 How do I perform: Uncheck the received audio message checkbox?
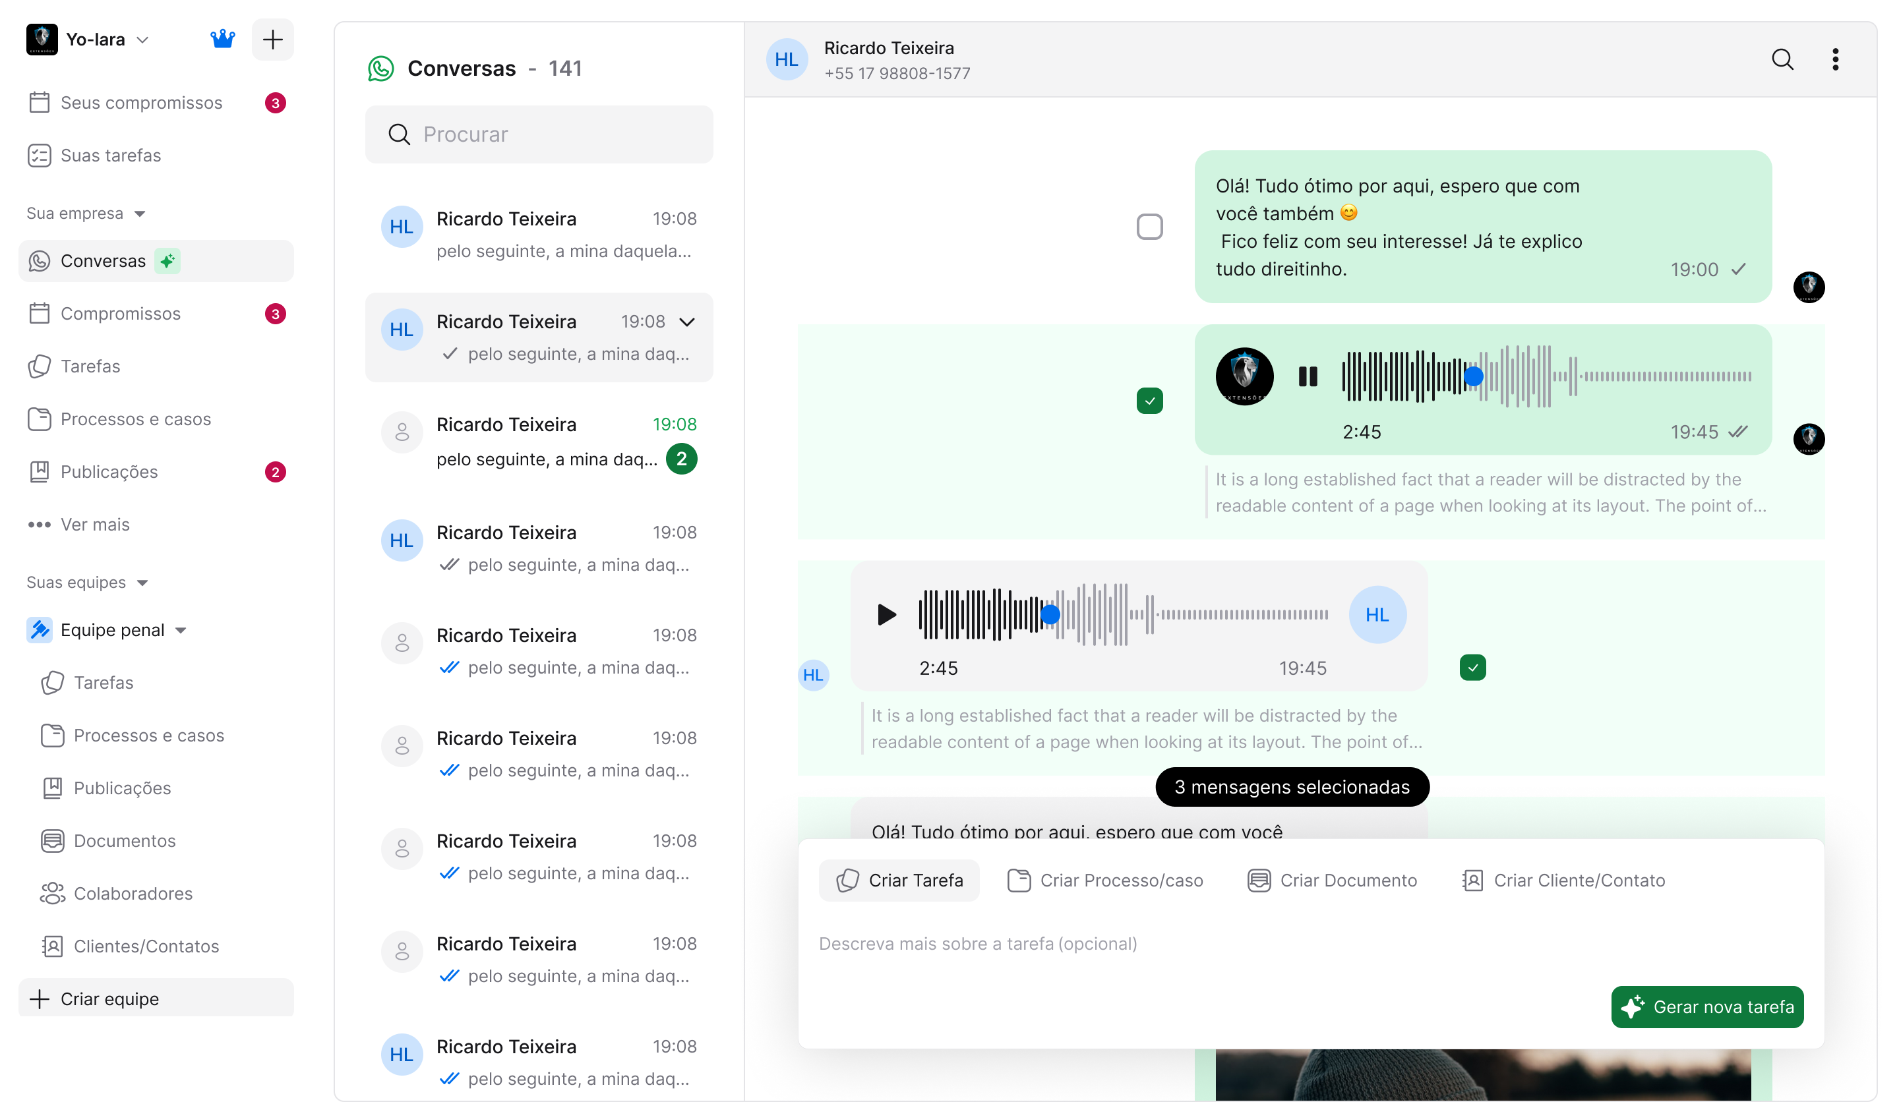tap(1472, 668)
